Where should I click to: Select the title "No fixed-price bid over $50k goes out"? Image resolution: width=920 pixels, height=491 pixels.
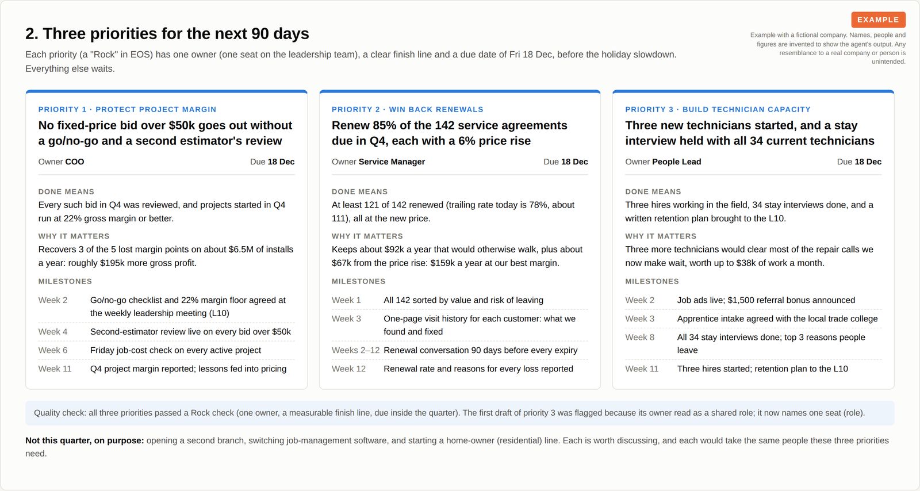(166, 133)
